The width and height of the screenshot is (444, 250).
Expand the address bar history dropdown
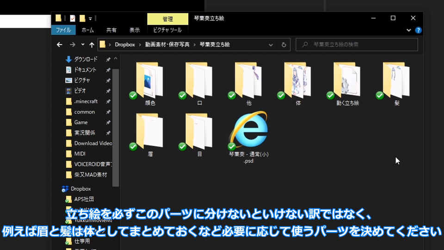[271, 45]
